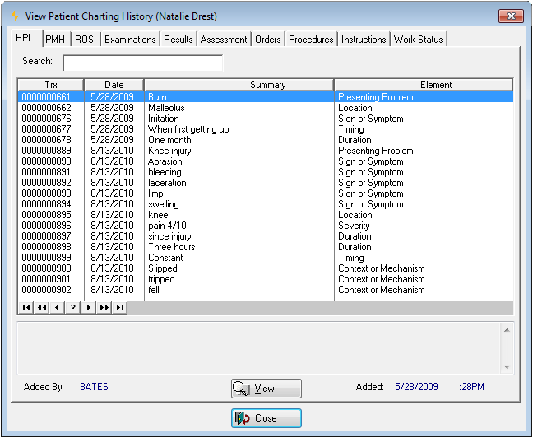The width and height of the screenshot is (533, 438).
Task: Click transaction number 0000000902
Action: pyautogui.click(x=47, y=290)
